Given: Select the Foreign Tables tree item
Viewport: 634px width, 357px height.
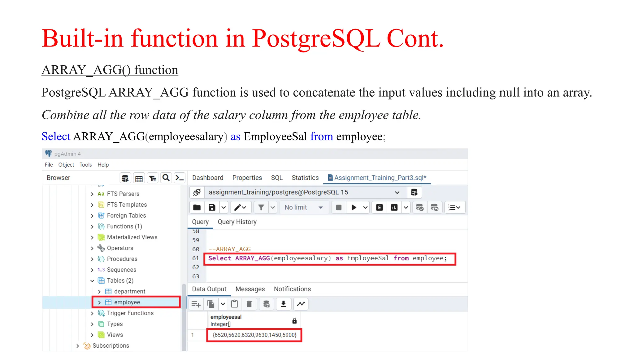Looking at the screenshot, I should coord(126,216).
